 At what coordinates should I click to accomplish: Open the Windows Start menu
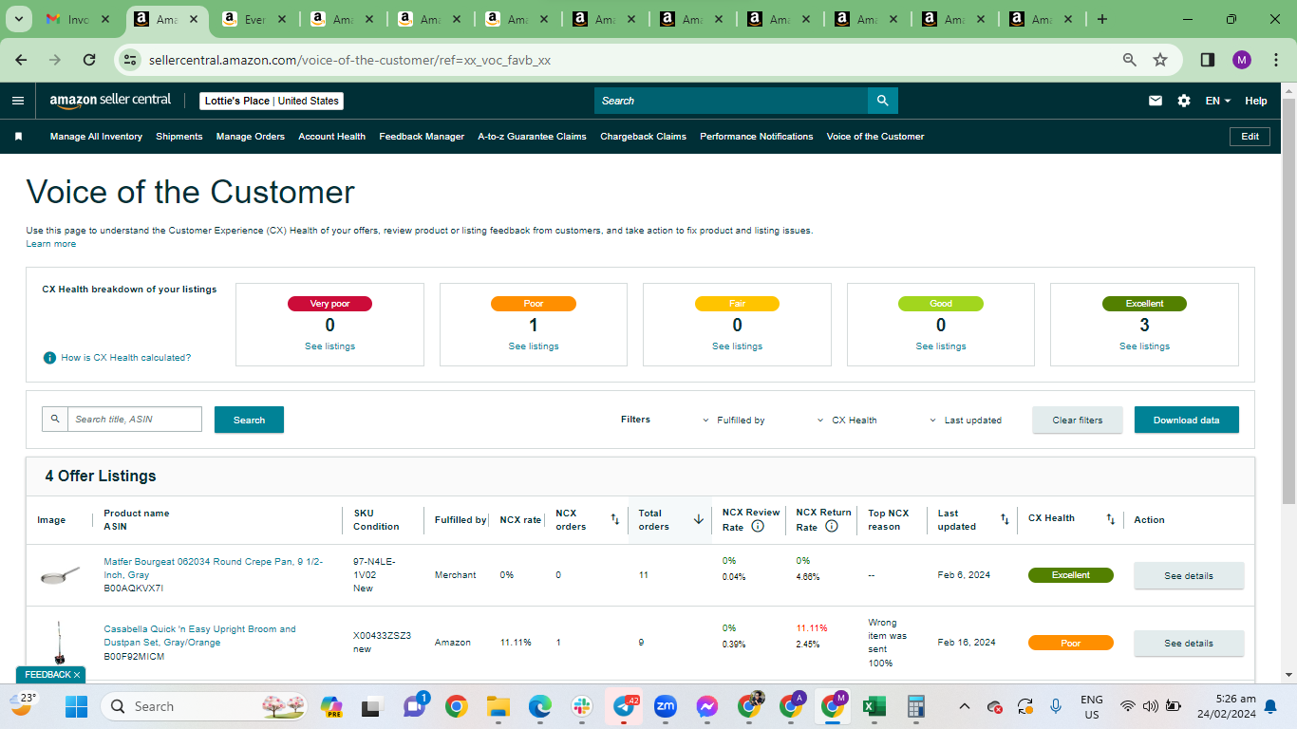(x=76, y=706)
